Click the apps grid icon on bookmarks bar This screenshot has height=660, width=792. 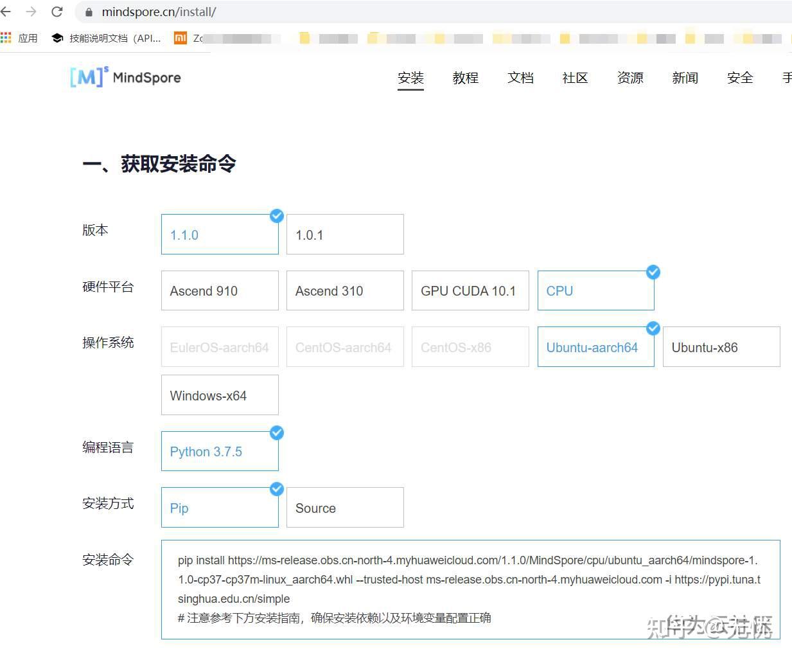click(7, 37)
